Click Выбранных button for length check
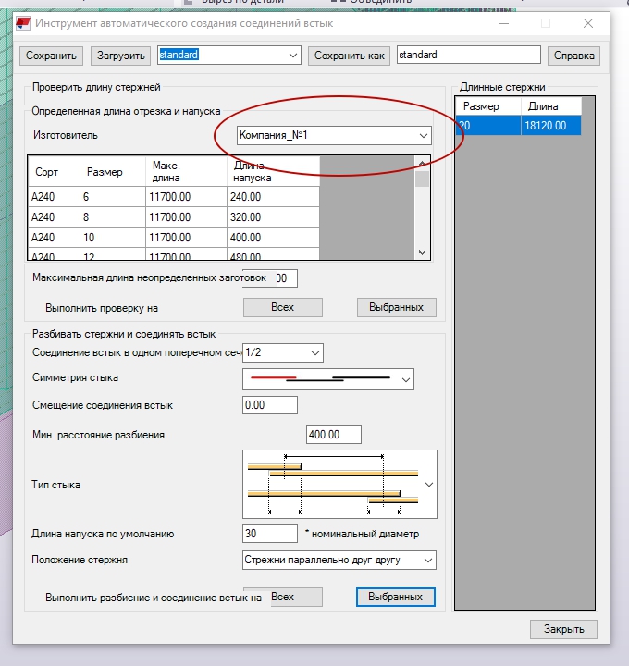Viewport: 629px width, 666px height. (396, 307)
